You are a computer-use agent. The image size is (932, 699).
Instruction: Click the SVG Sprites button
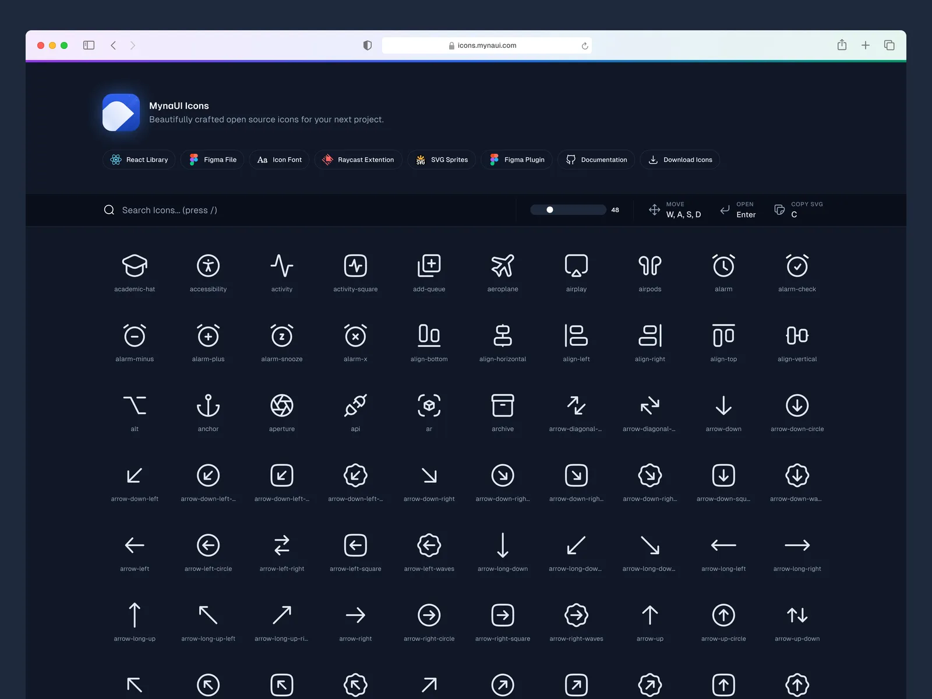tap(442, 160)
